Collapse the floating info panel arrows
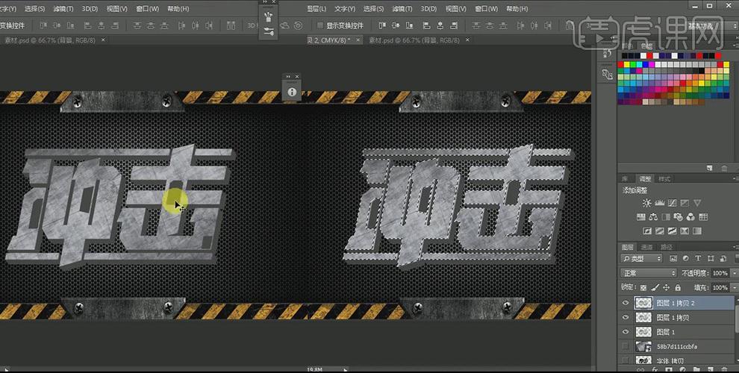Viewport: 739px width, 373px height. [288, 77]
